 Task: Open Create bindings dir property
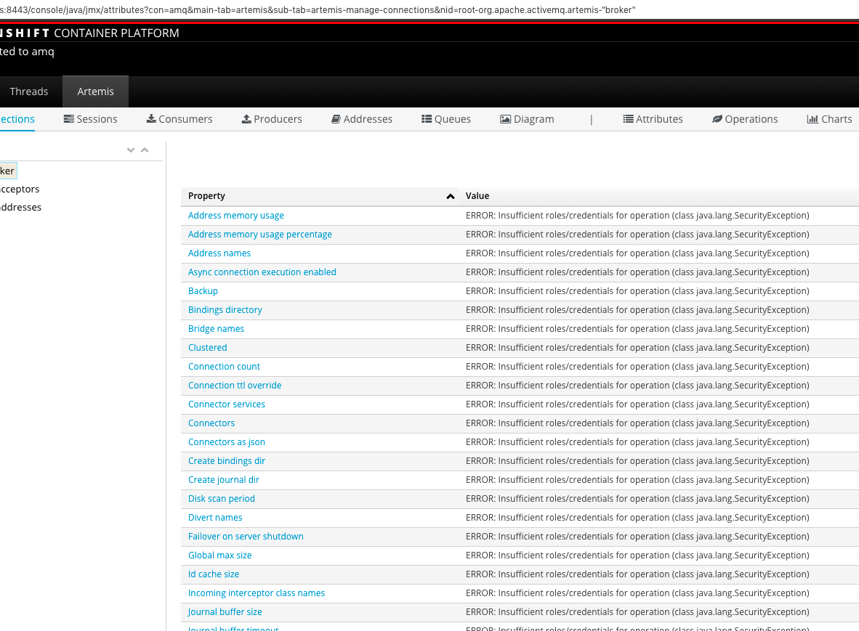click(226, 461)
